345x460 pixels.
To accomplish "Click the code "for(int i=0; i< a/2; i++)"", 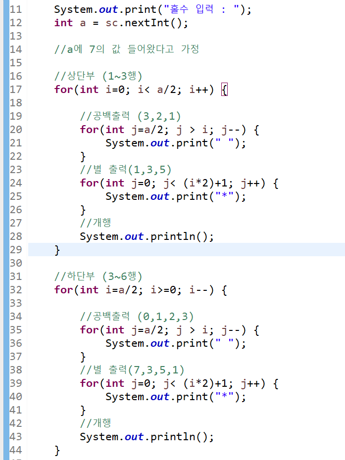I will [134, 90].
